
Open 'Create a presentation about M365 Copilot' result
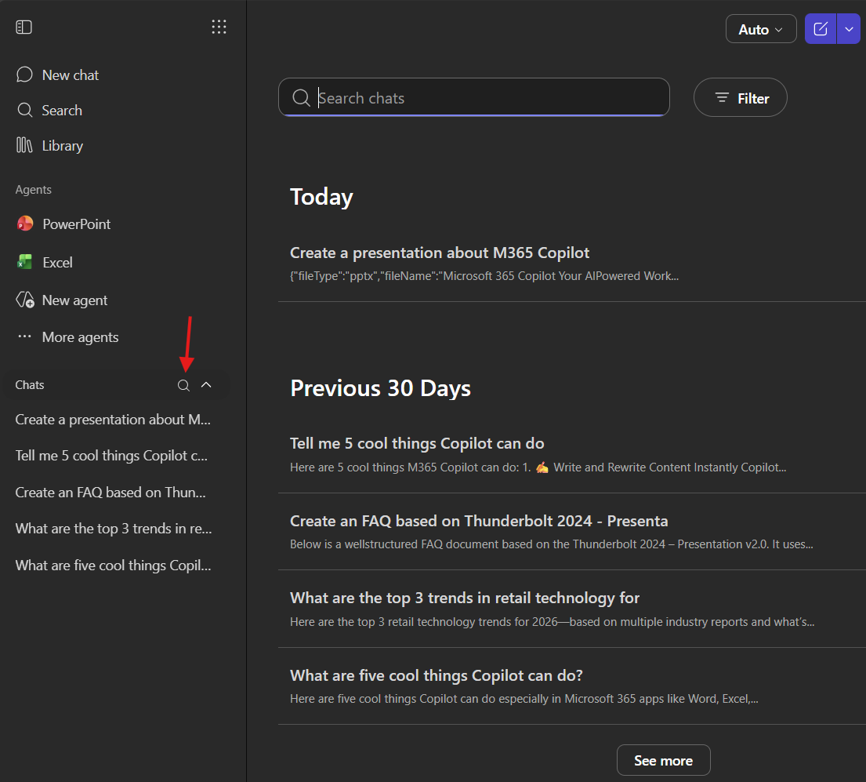[440, 253]
